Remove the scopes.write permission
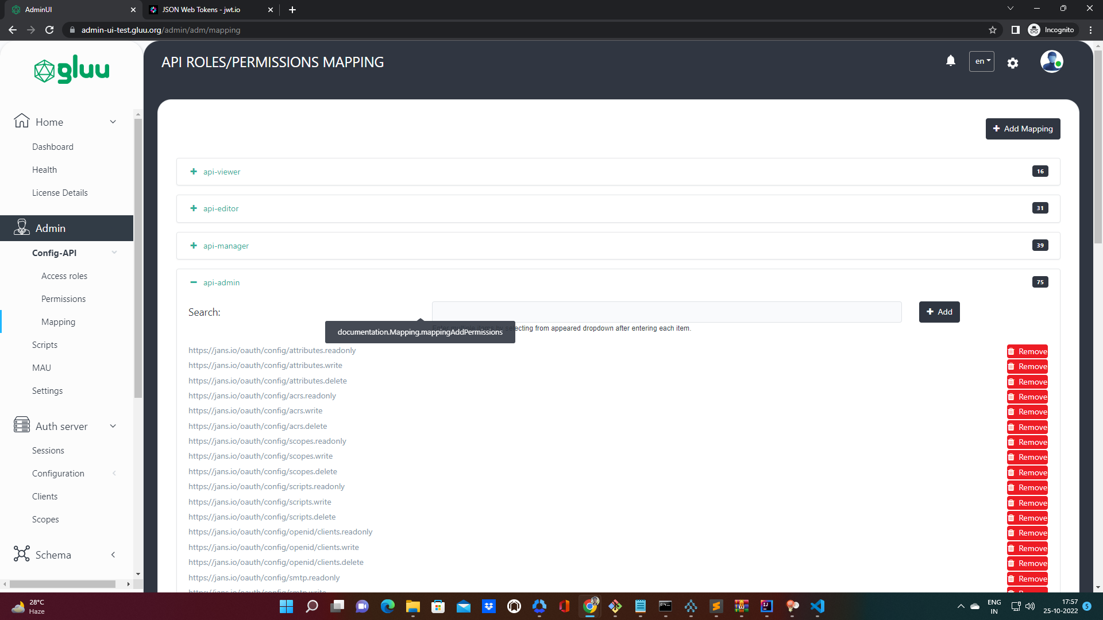 tap(1027, 457)
